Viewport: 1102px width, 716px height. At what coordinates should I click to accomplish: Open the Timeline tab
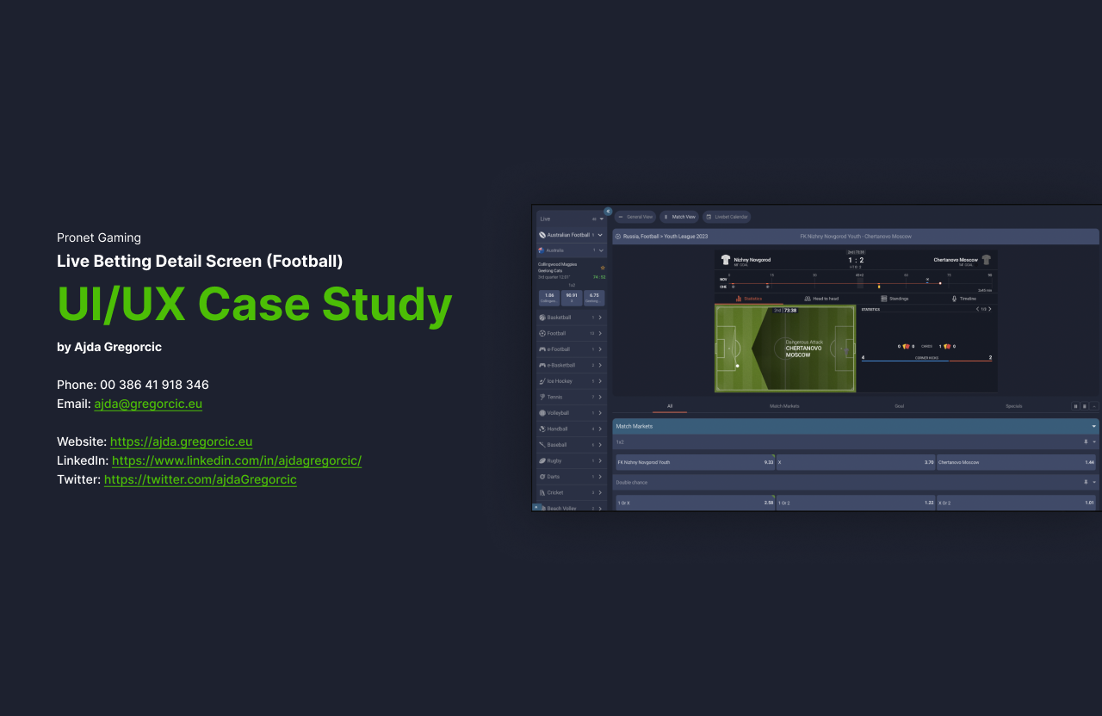[964, 299]
